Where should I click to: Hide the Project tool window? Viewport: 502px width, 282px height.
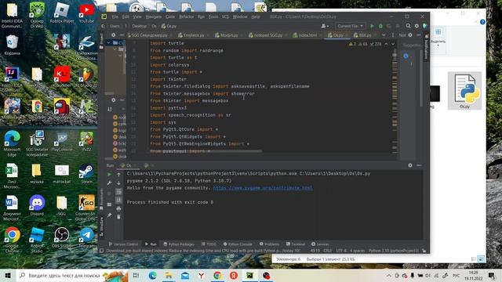coord(122,35)
